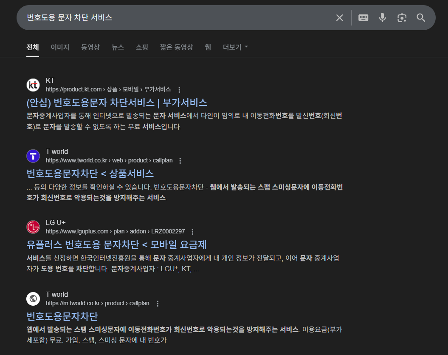Click the magnifier search icon

coord(421,18)
